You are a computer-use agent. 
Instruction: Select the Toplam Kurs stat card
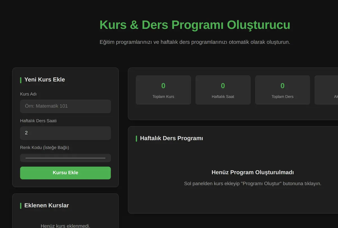(163, 90)
